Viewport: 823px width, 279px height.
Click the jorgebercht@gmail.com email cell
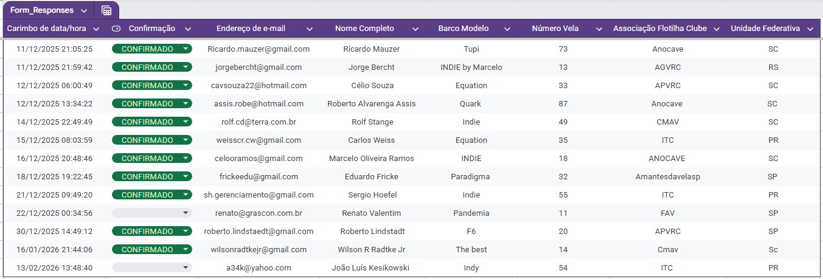259,67
